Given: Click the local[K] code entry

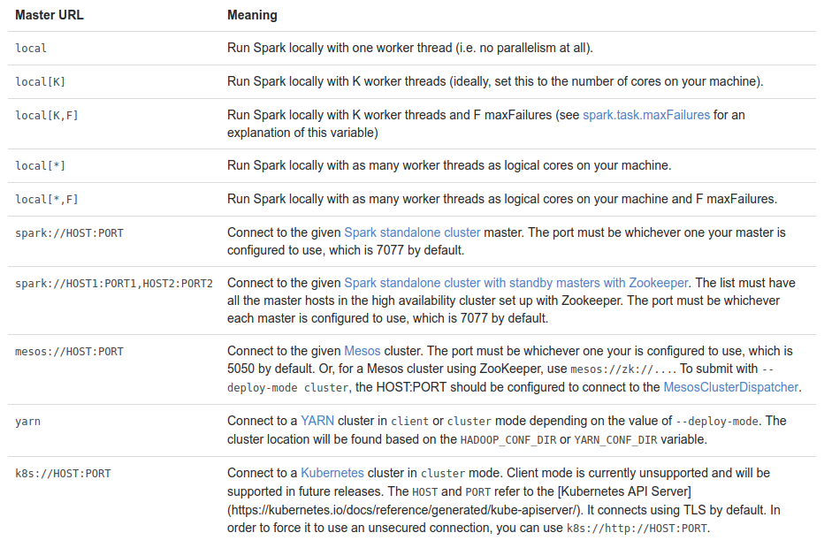Looking at the screenshot, I should click(41, 81).
